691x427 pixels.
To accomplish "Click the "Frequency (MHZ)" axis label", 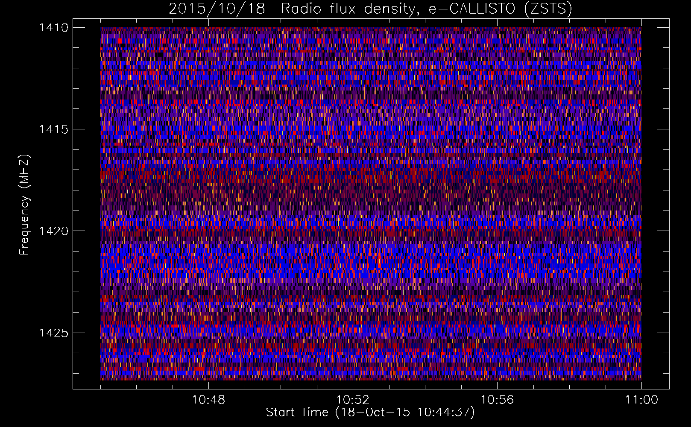I will pos(24,205).
